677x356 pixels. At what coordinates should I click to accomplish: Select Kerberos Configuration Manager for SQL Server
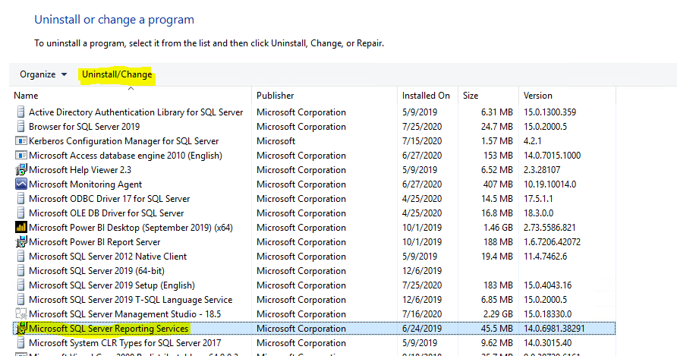[124, 141]
